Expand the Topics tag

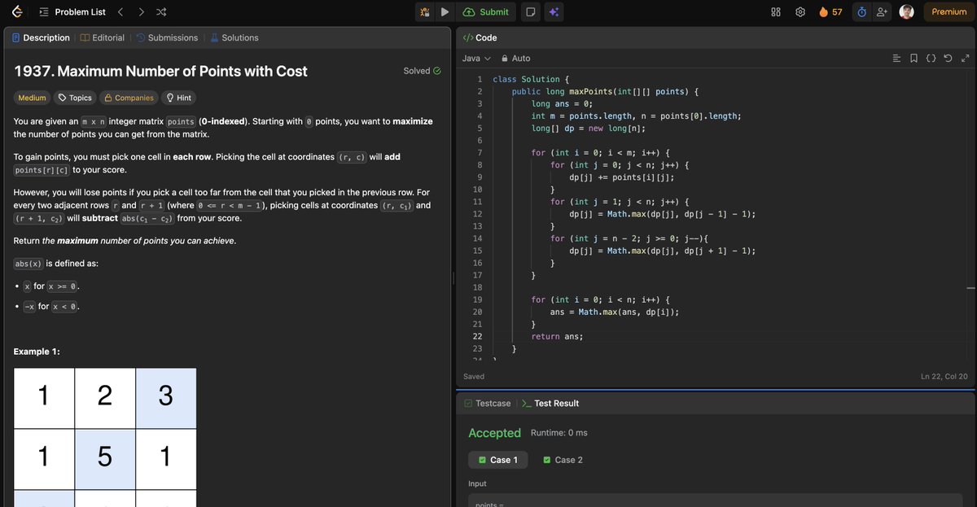click(74, 98)
